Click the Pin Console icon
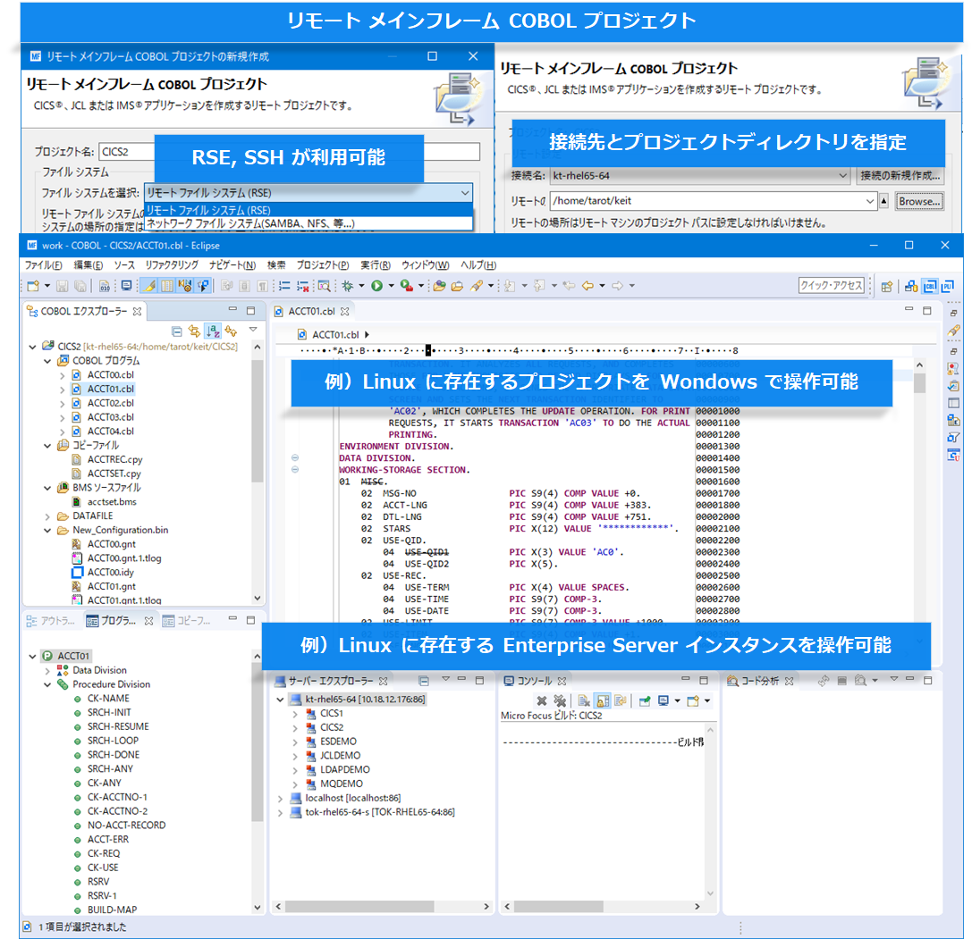The image size is (972, 939). point(645,700)
